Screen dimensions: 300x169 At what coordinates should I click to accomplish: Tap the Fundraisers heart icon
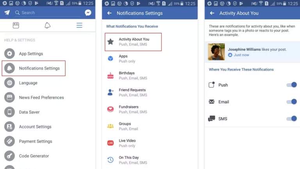pos(111,109)
